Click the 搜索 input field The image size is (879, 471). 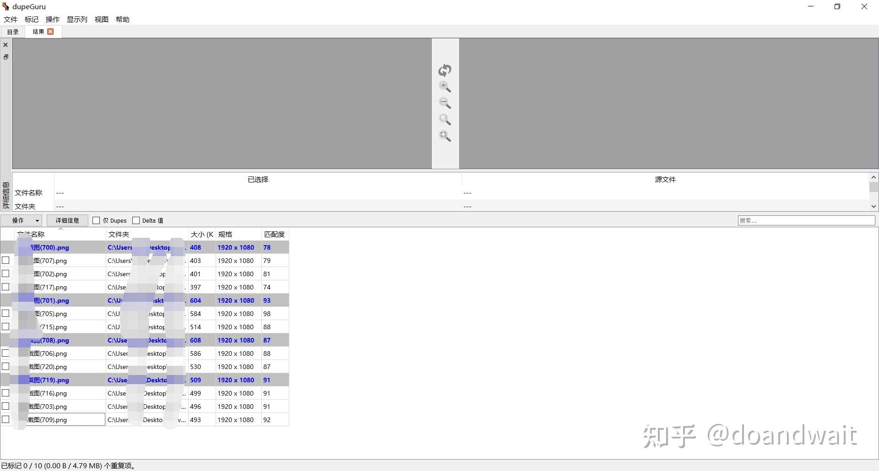(x=806, y=220)
